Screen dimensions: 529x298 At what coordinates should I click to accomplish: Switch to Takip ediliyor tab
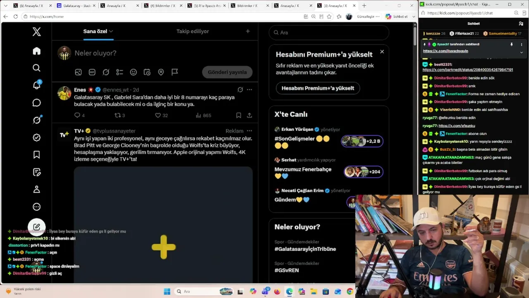point(193,31)
